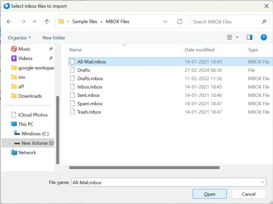Image resolution: width=273 pixels, height=204 pixels.
Task: Go up one folder level
Action: click(x=47, y=22)
